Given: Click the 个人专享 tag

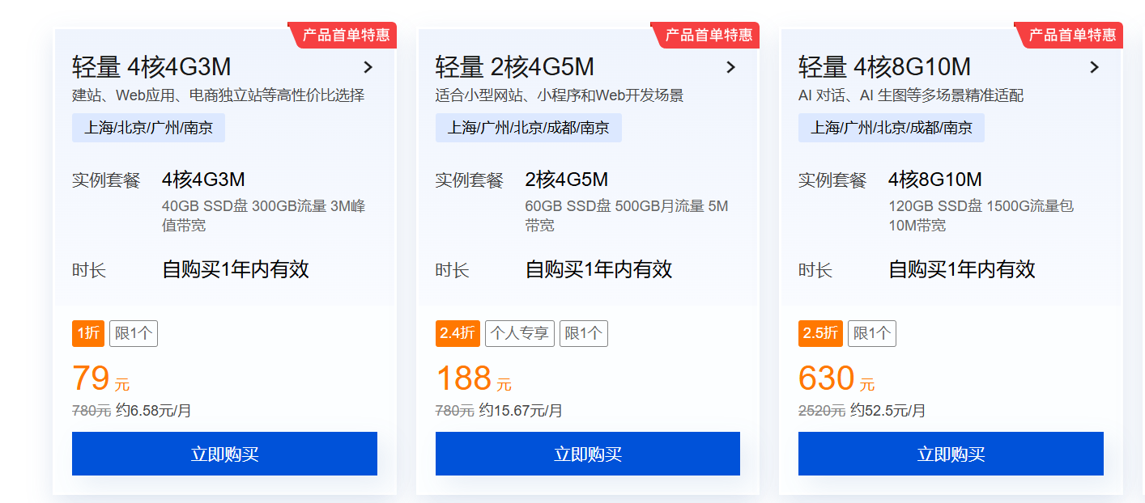Looking at the screenshot, I should click(519, 333).
